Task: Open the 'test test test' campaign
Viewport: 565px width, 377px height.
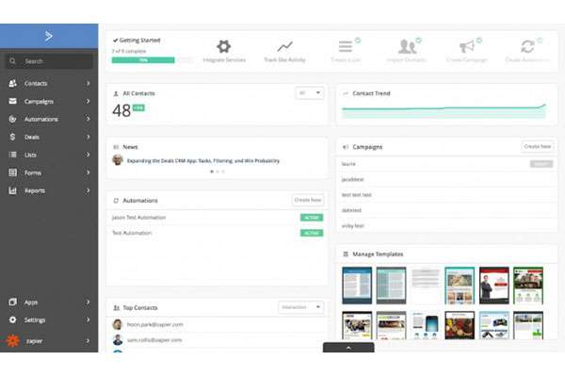Action: point(446,195)
